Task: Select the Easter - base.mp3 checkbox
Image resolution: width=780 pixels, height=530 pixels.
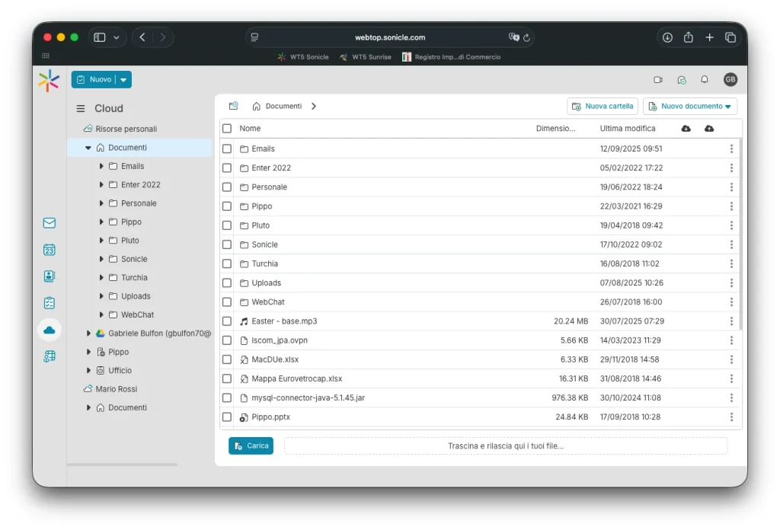Action: pos(227,321)
